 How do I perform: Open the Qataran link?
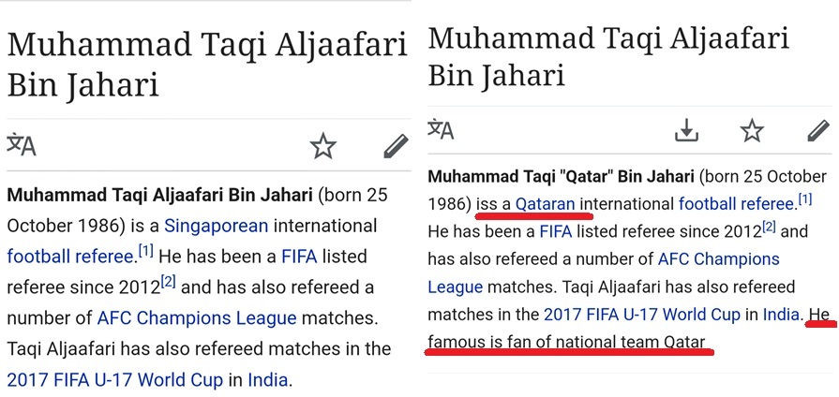click(547, 204)
